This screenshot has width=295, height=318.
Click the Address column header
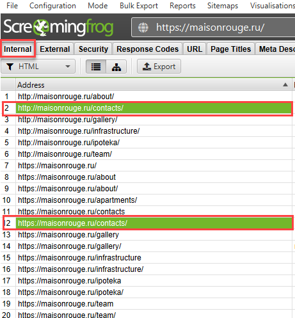(154, 85)
